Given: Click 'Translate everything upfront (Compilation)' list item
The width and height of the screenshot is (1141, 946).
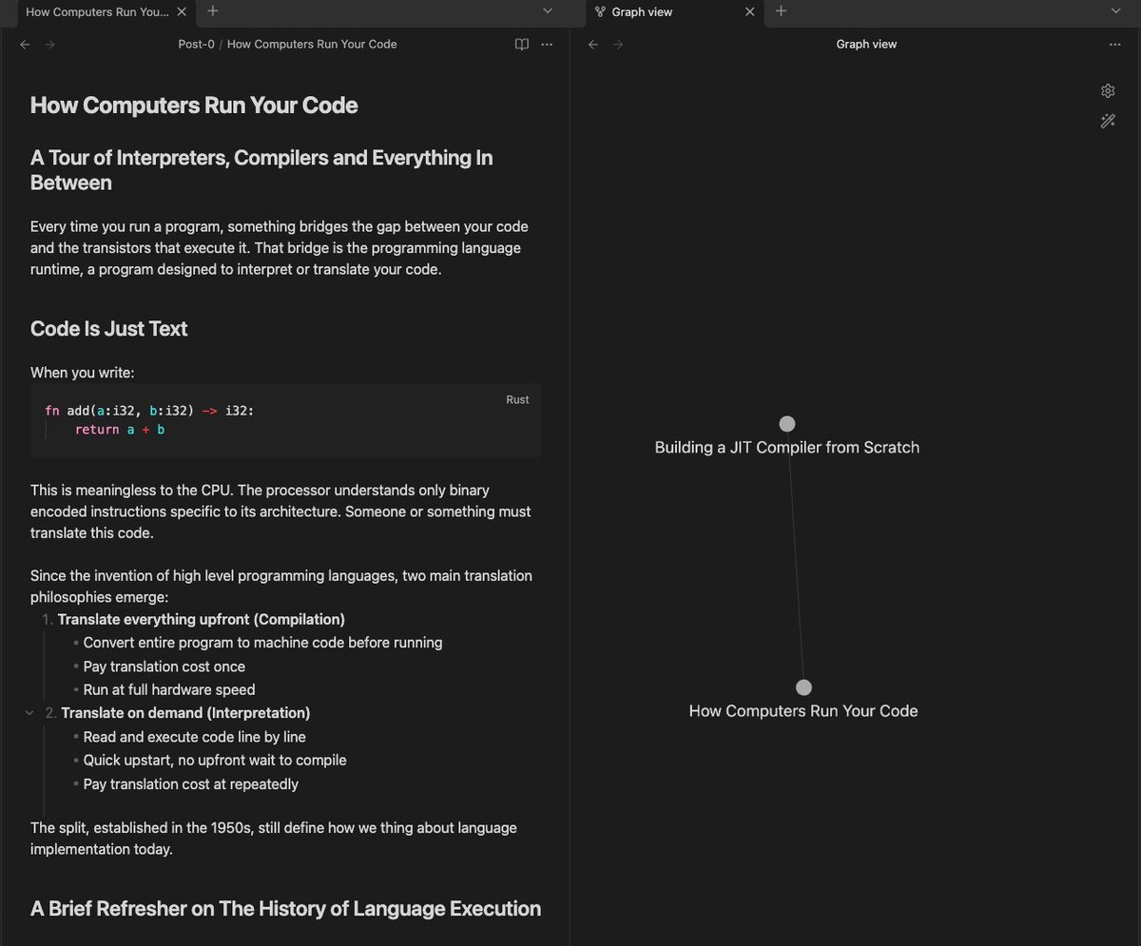Looking at the screenshot, I should coord(202,619).
